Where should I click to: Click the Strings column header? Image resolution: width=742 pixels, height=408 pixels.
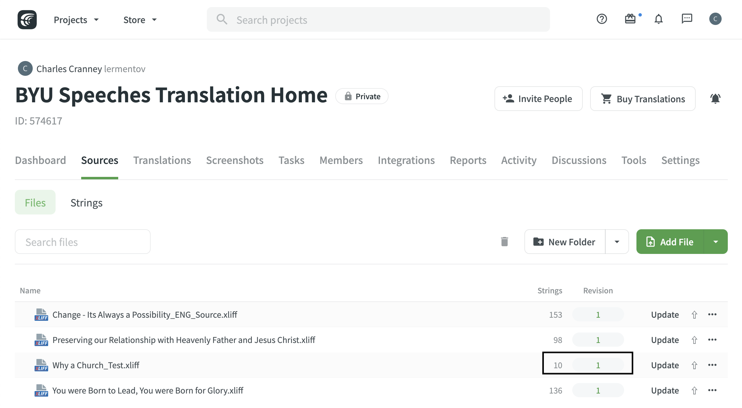click(550, 291)
